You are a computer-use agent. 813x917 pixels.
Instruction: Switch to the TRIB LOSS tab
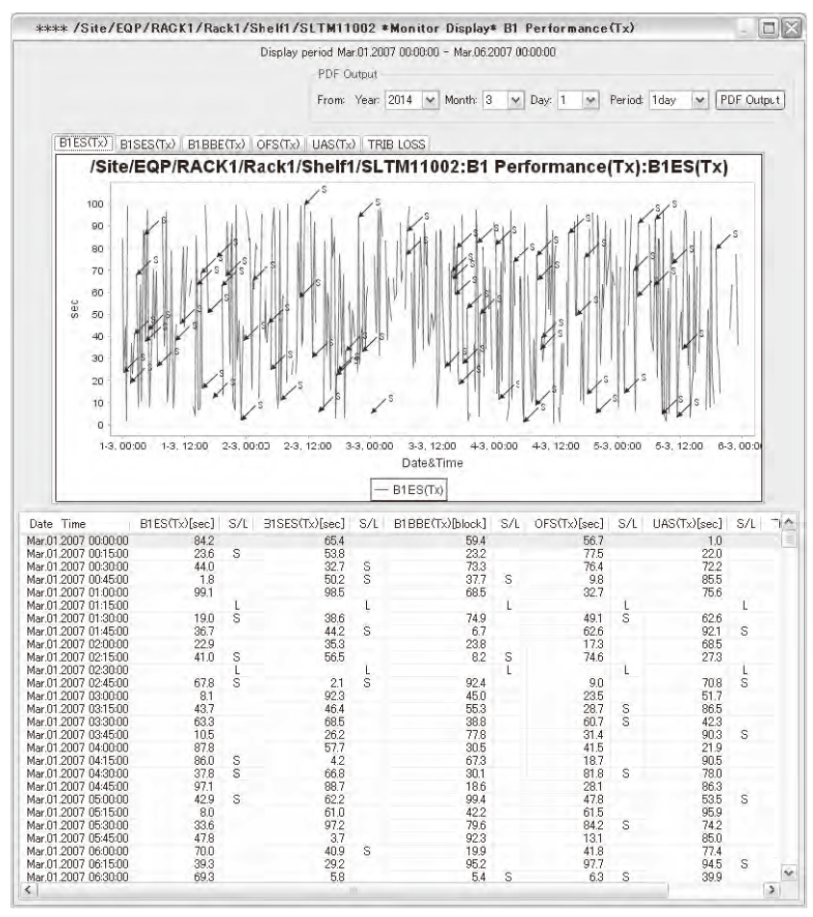(396, 144)
